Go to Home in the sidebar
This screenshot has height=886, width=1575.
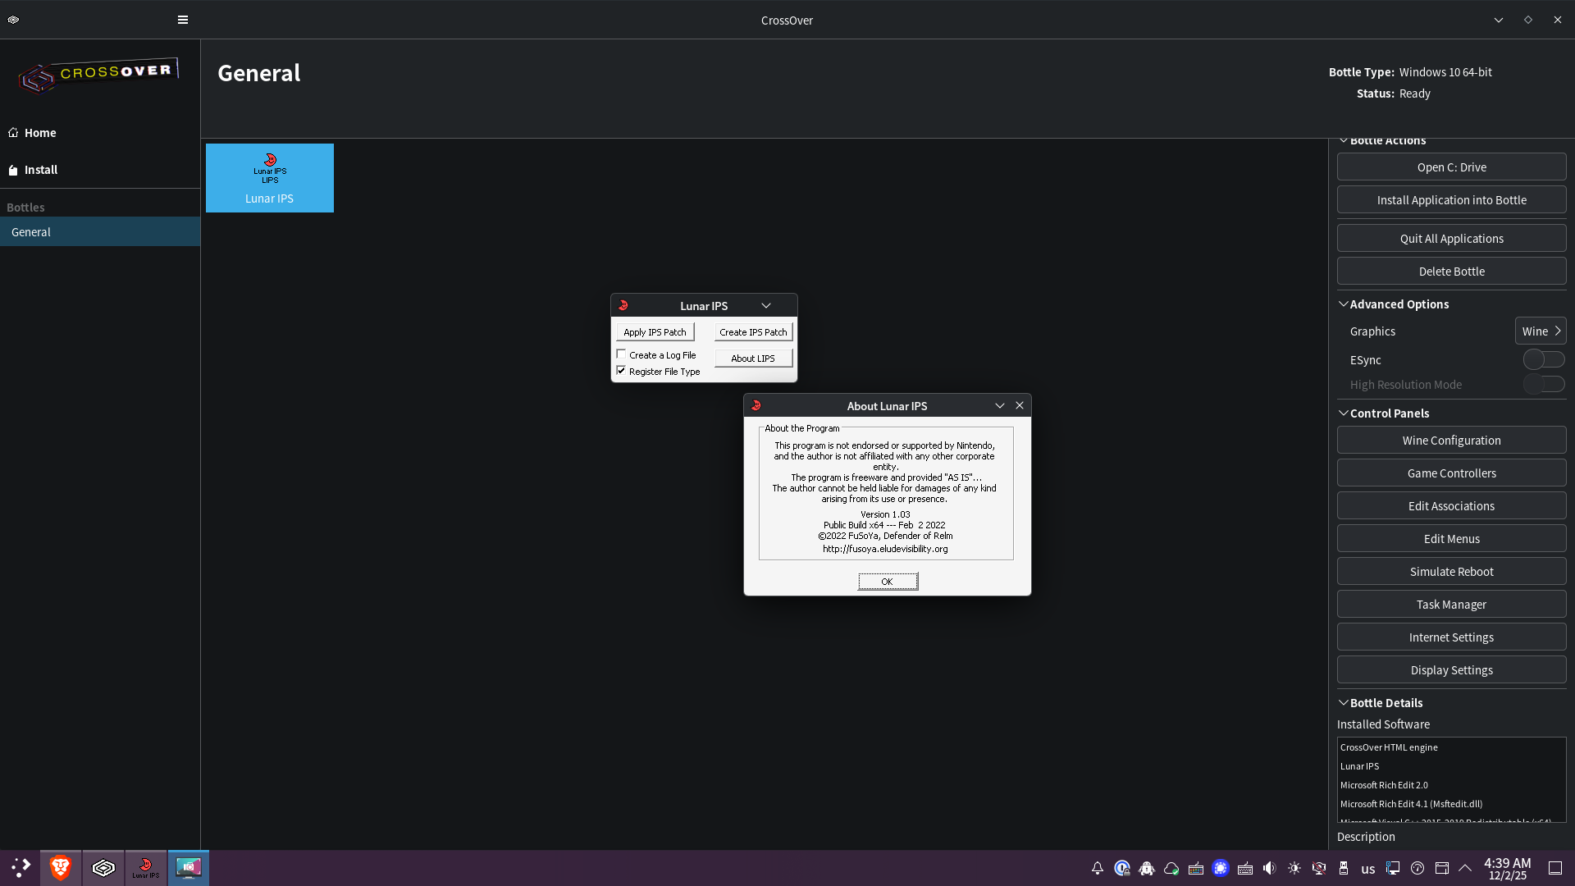coord(40,132)
